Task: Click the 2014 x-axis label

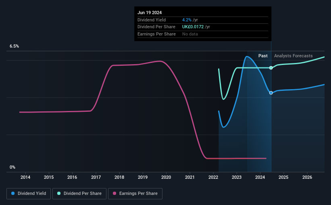Action: point(25,177)
